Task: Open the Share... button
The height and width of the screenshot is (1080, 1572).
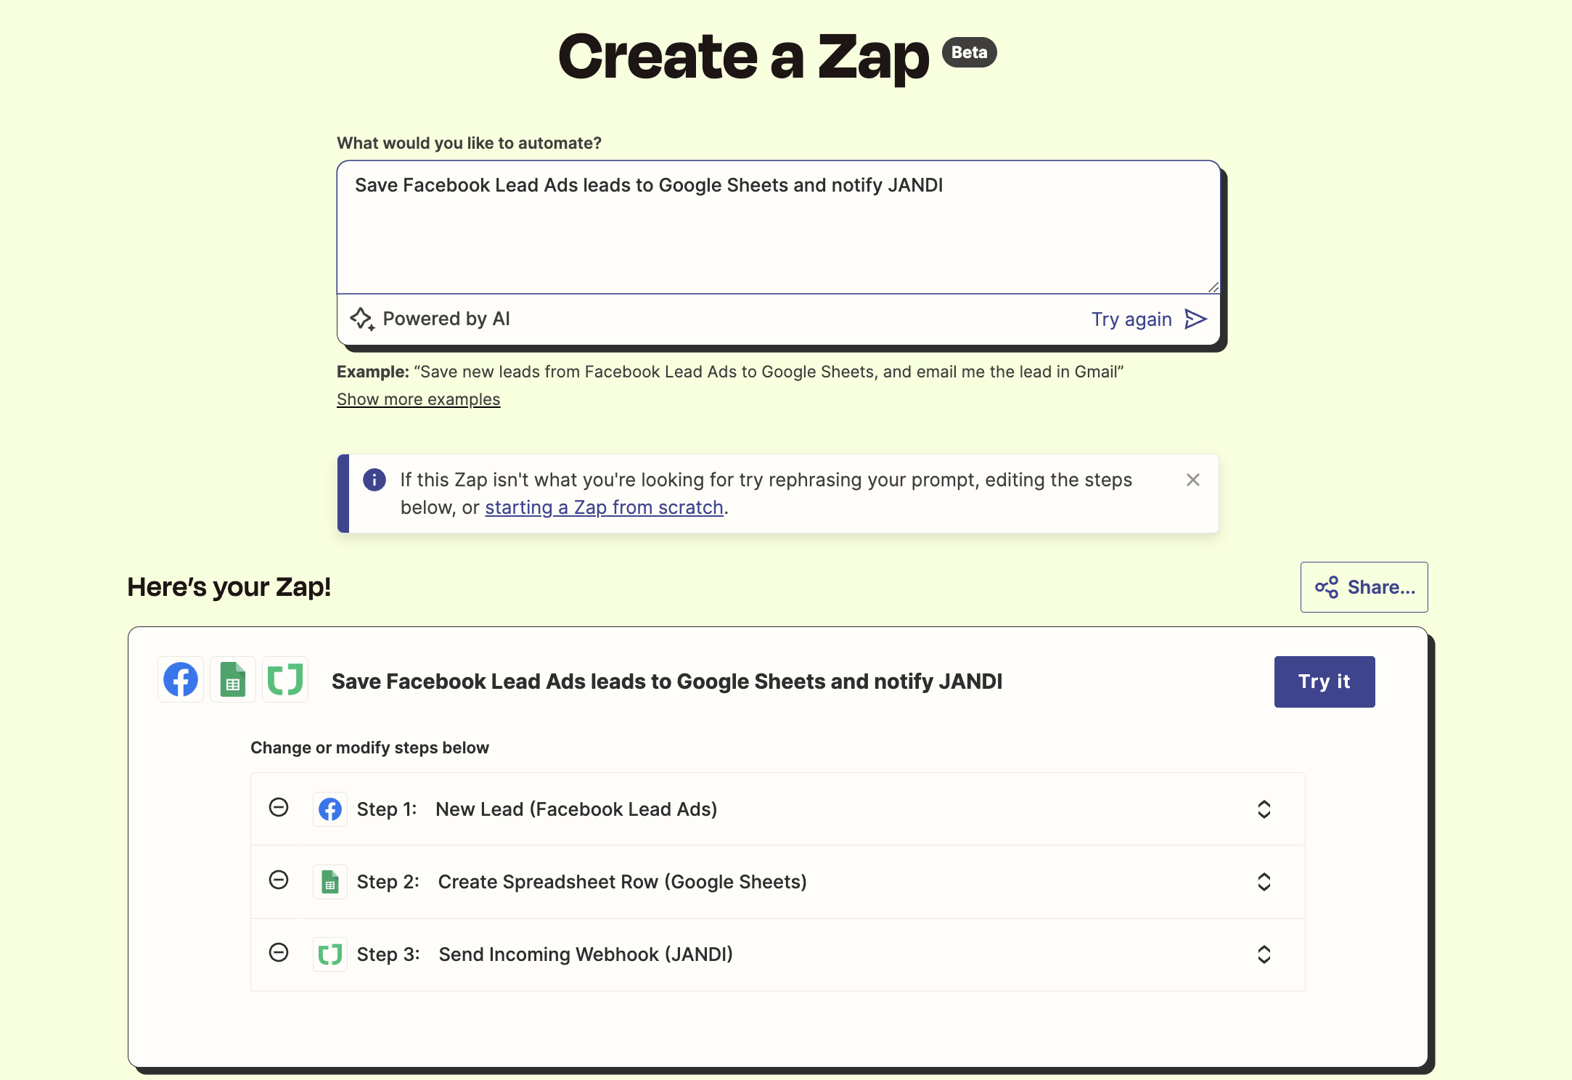Action: [x=1364, y=587]
